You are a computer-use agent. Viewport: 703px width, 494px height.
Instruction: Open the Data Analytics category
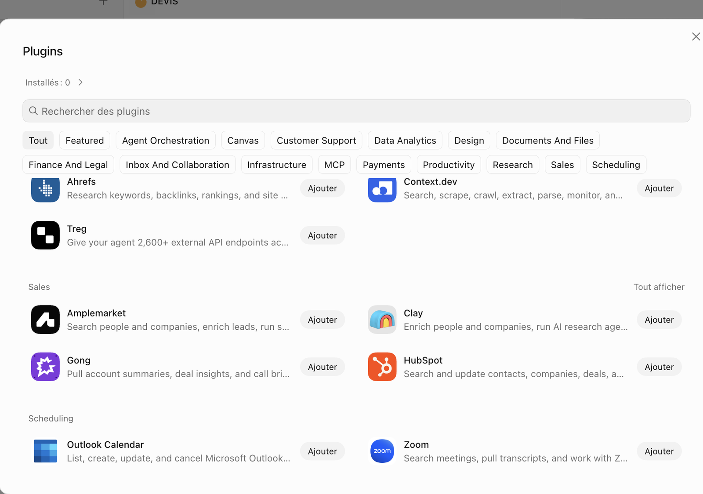pos(405,141)
